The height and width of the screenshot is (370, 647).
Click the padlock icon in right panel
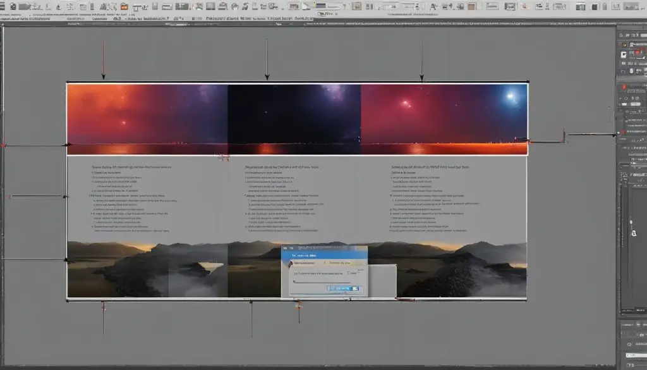click(x=634, y=233)
